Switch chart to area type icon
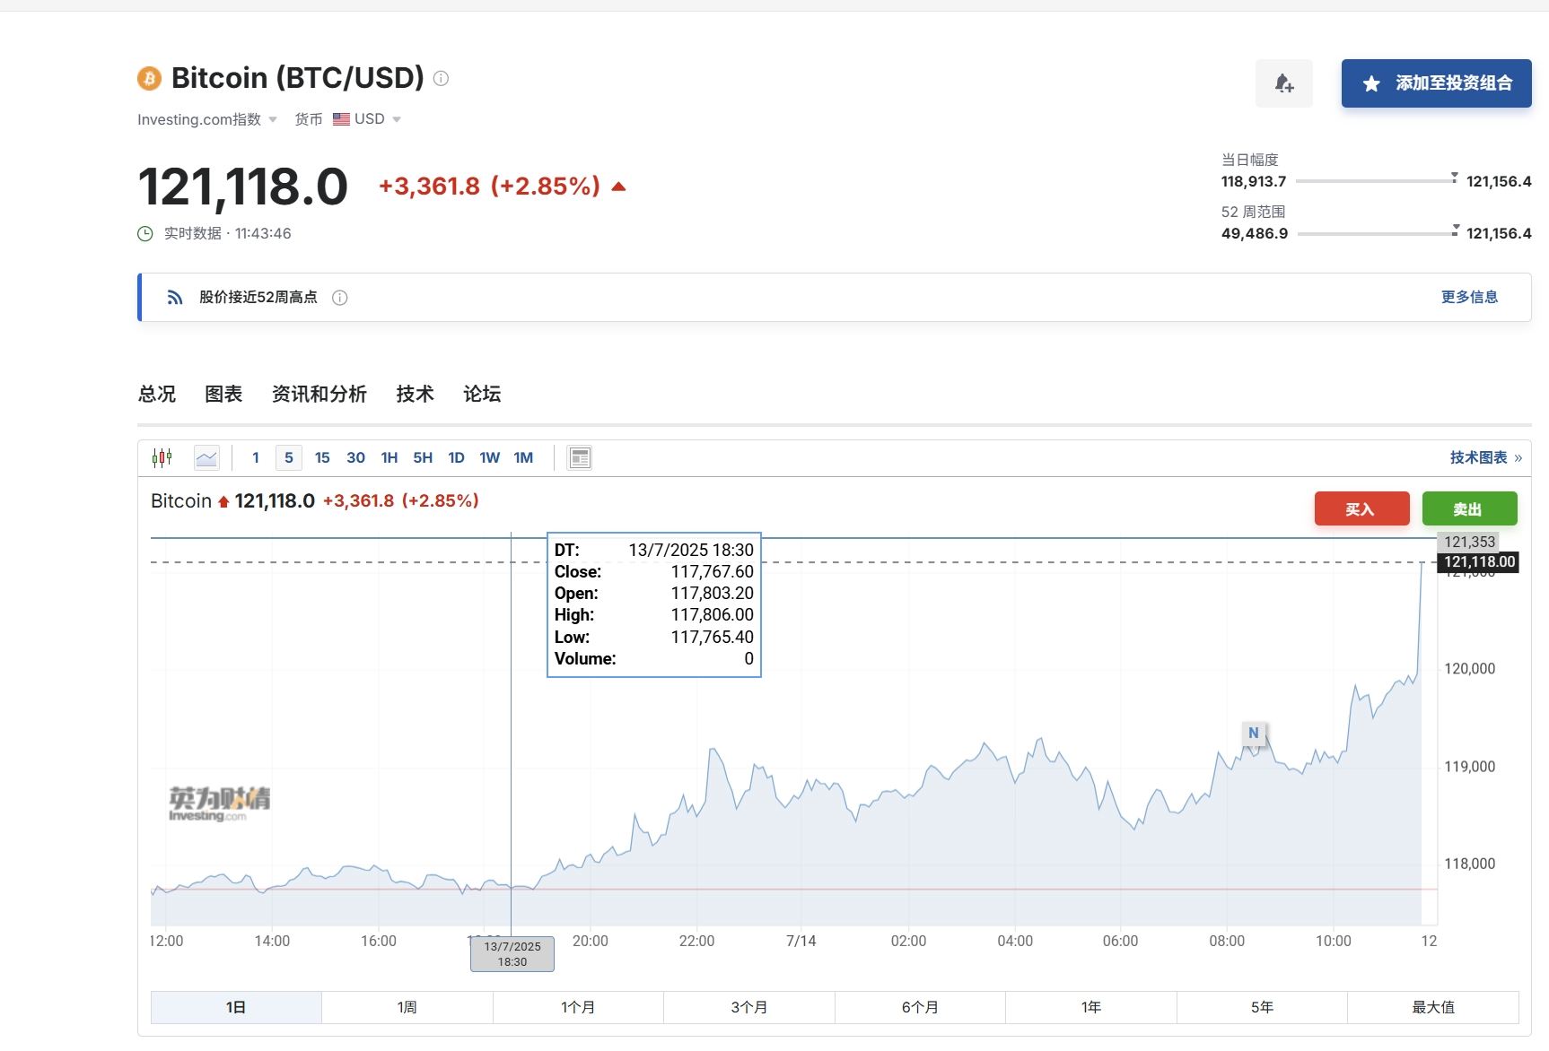Image resolution: width=1549 pixels, height=1051 pixels. pyautogui.click(x=207, y=458)
